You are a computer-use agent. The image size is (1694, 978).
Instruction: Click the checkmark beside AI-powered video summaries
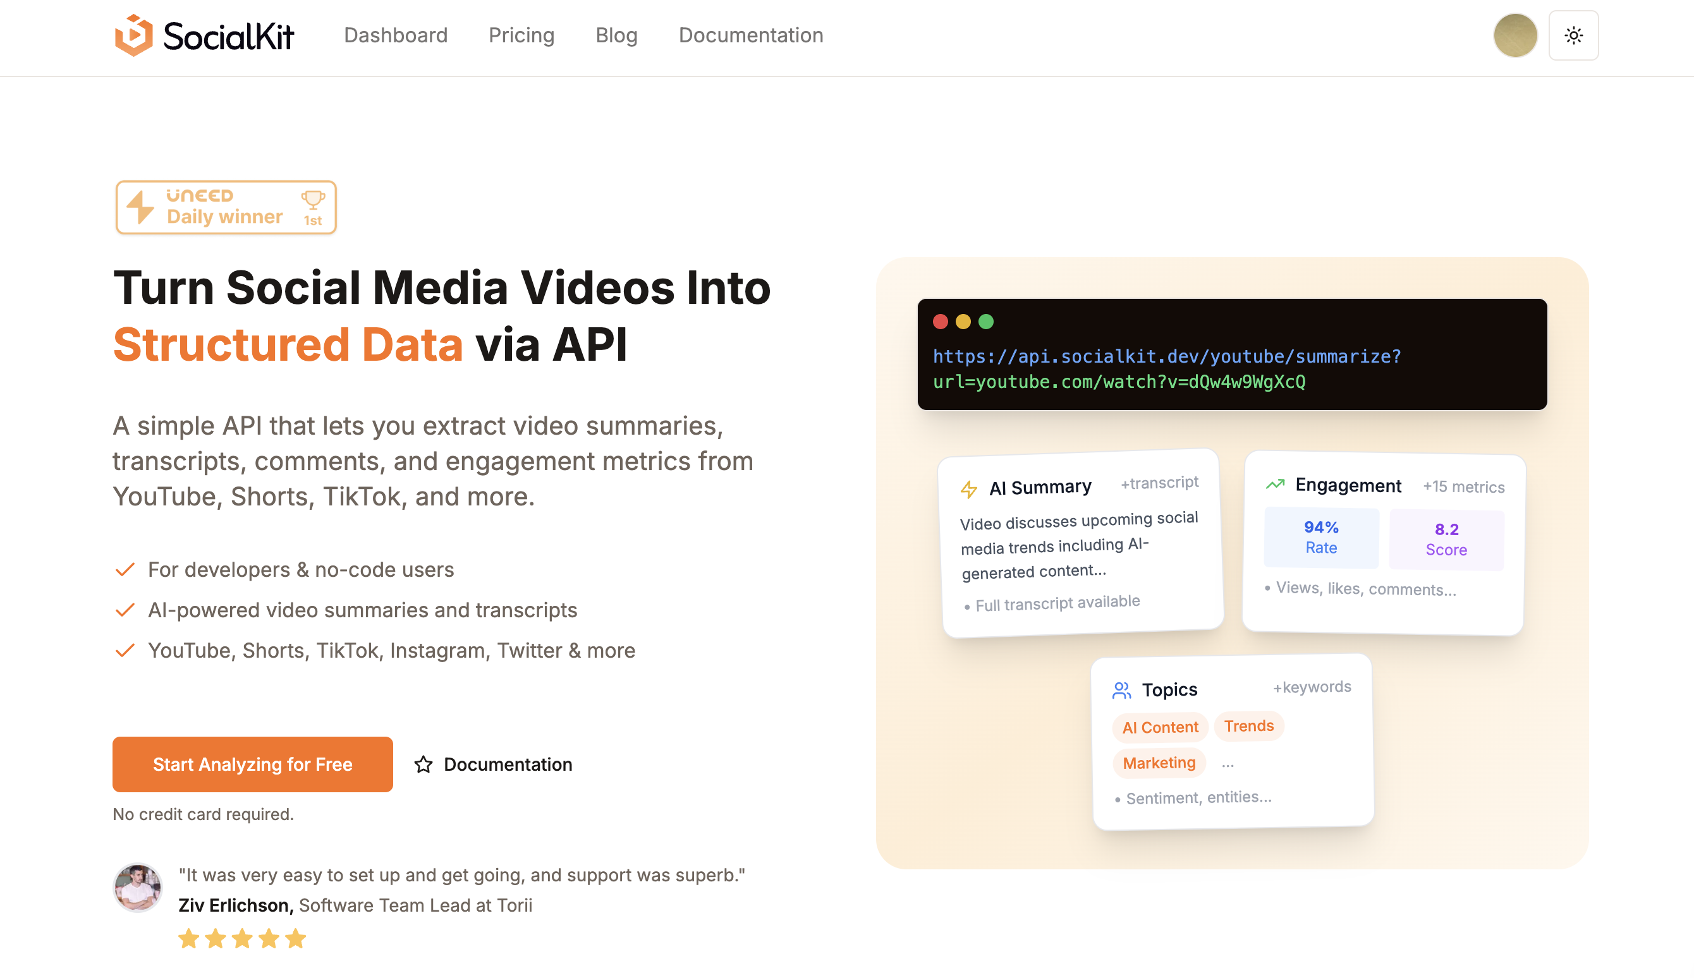[x=125, y=610]
